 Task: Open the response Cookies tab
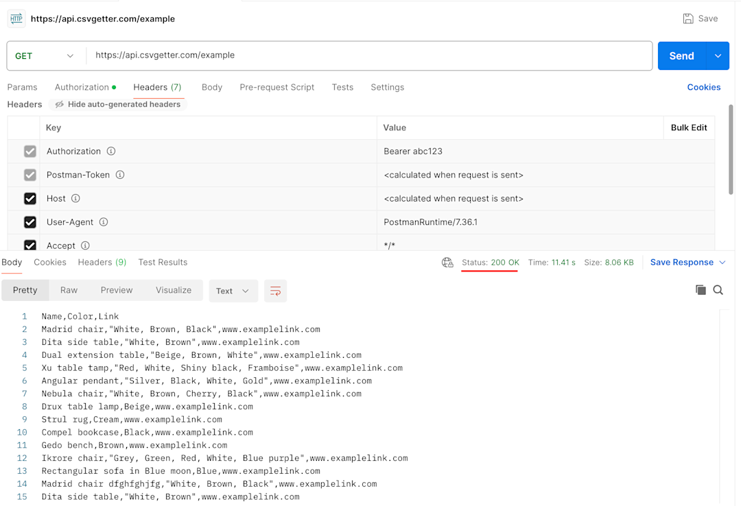point(50,262)
